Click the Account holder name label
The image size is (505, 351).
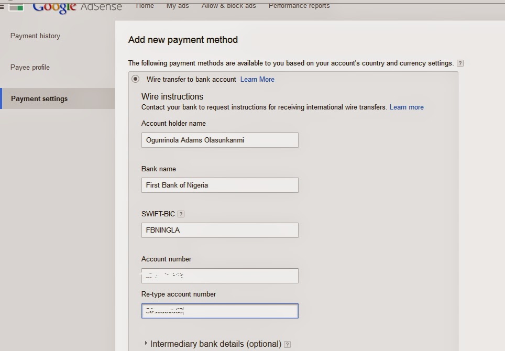coord(173,123)
